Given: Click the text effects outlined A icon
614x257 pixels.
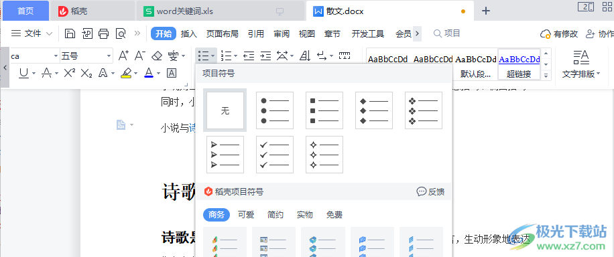Looking at the screenshot, I should (103, 73).
